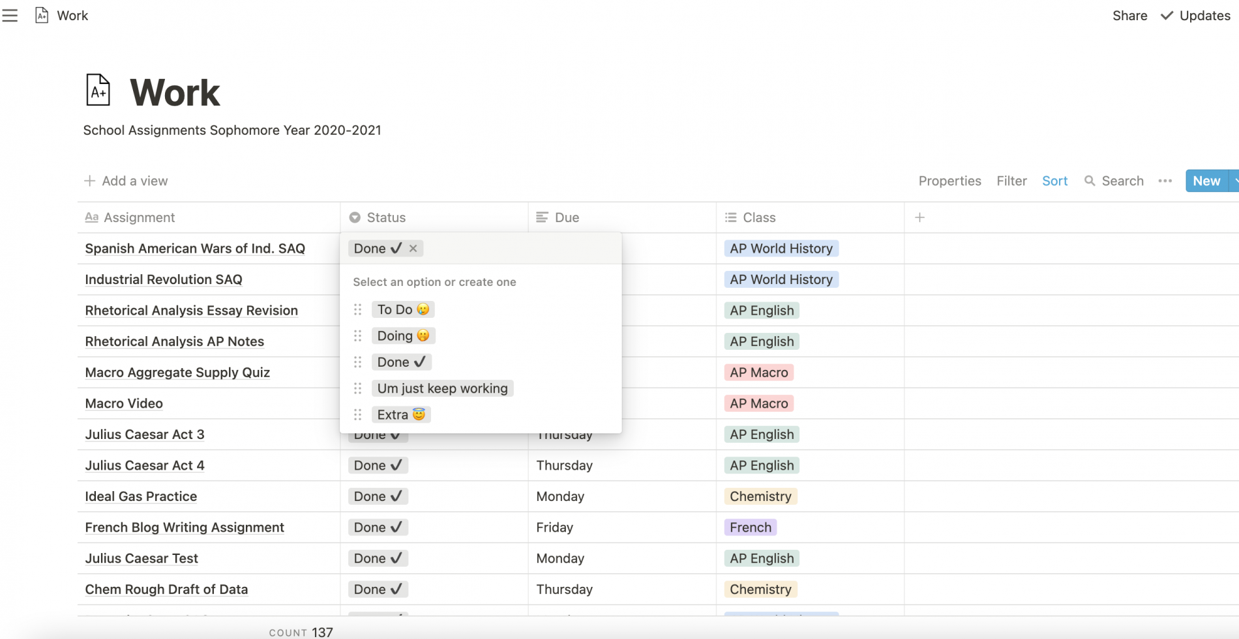1239x639 pixels.
Task: Click drag handle beside To Do option
Action: pos(357,309)
